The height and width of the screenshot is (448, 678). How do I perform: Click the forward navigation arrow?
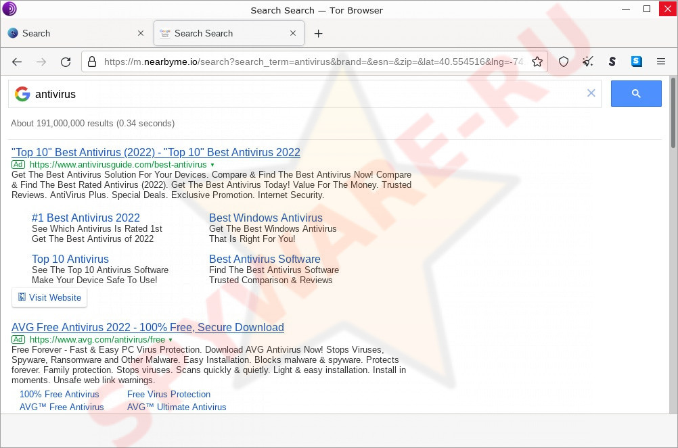click(41, 61)
